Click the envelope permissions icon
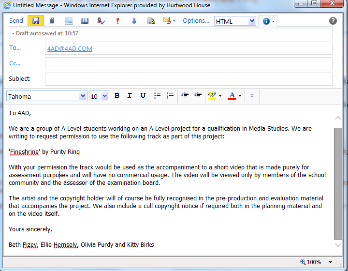The image size is (348, 271). (167, 21)
